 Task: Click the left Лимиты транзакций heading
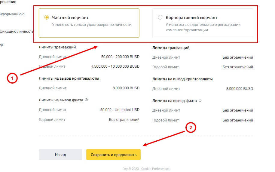[x=57, y=47]
